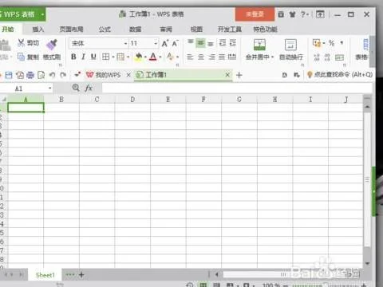Align text left
Viewport: 383px width, 287px height.
[x=190, y=57]
